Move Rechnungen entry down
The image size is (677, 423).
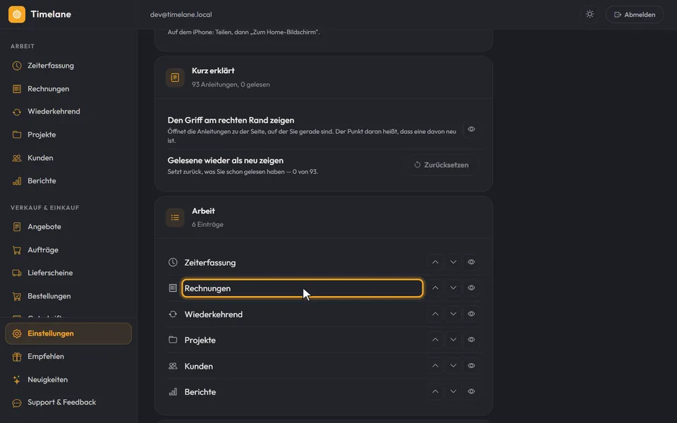pyautogui.click(x=453, y=288)
